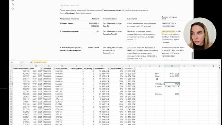
Task: Select the 'Сумма' label cell
Action: click(160, 86)
